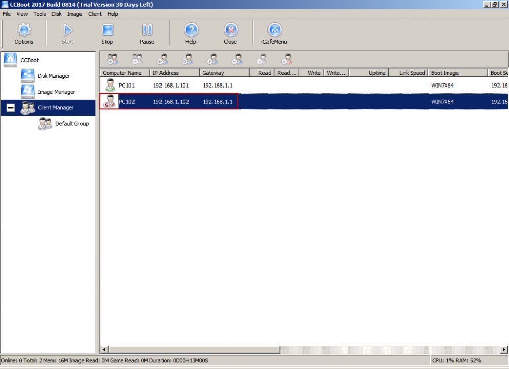Click the edit client icon
The height and width of the screenshot is (369, 509).
click(212, 60)
